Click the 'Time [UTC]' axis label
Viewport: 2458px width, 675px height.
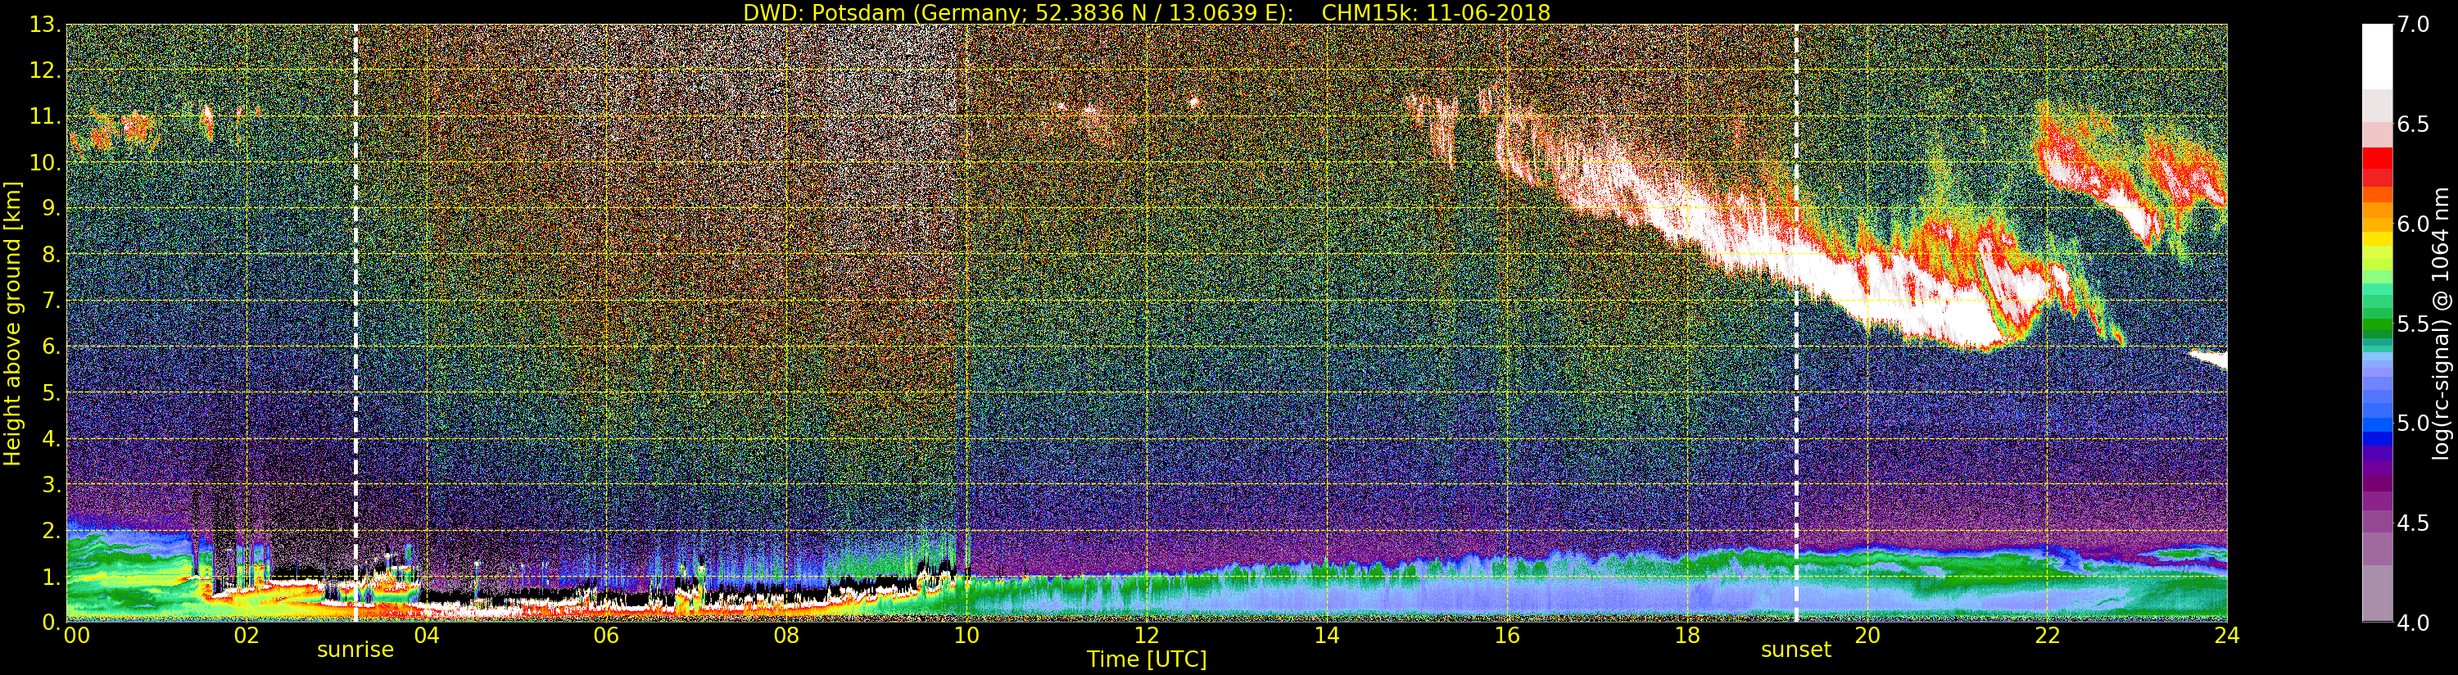click(x=1147, y=659)
